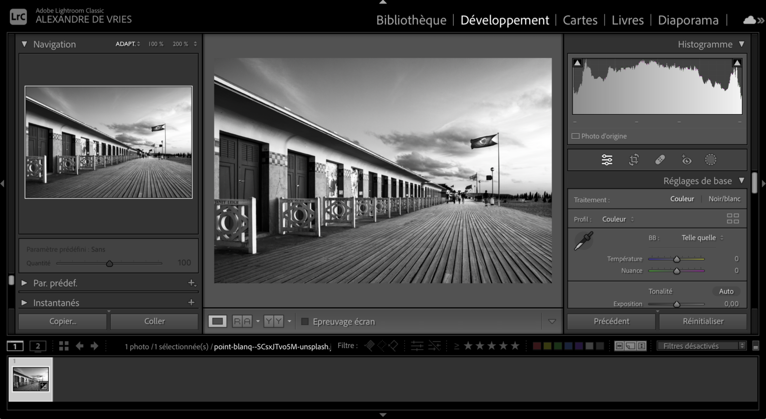This screenshot has height=419, width=766.
Task: Expand the Par. prédef. panel
Action: pyautogui.click(x=24, y=283)
